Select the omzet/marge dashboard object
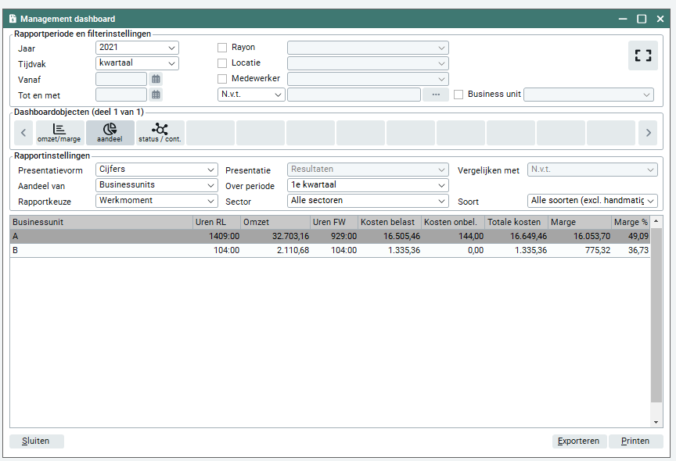Image resolution: width=676 pixels, height=461 pixels. pyautogui.click(x=59, y=133)
